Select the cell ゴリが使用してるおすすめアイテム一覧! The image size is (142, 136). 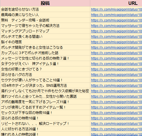point(45,107)
